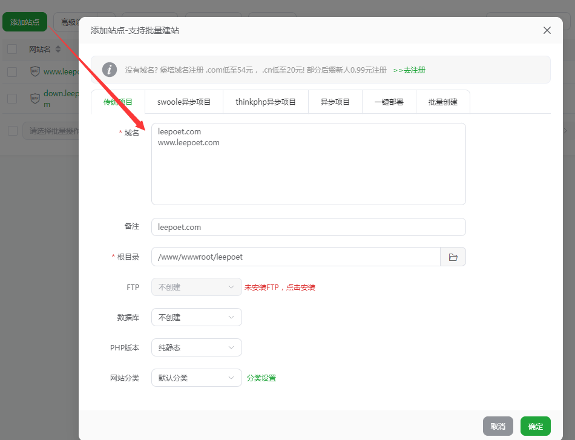Check the box for the down.leepoet row
The height and width of the screenshot is (440, 575).
click(12, 98)
